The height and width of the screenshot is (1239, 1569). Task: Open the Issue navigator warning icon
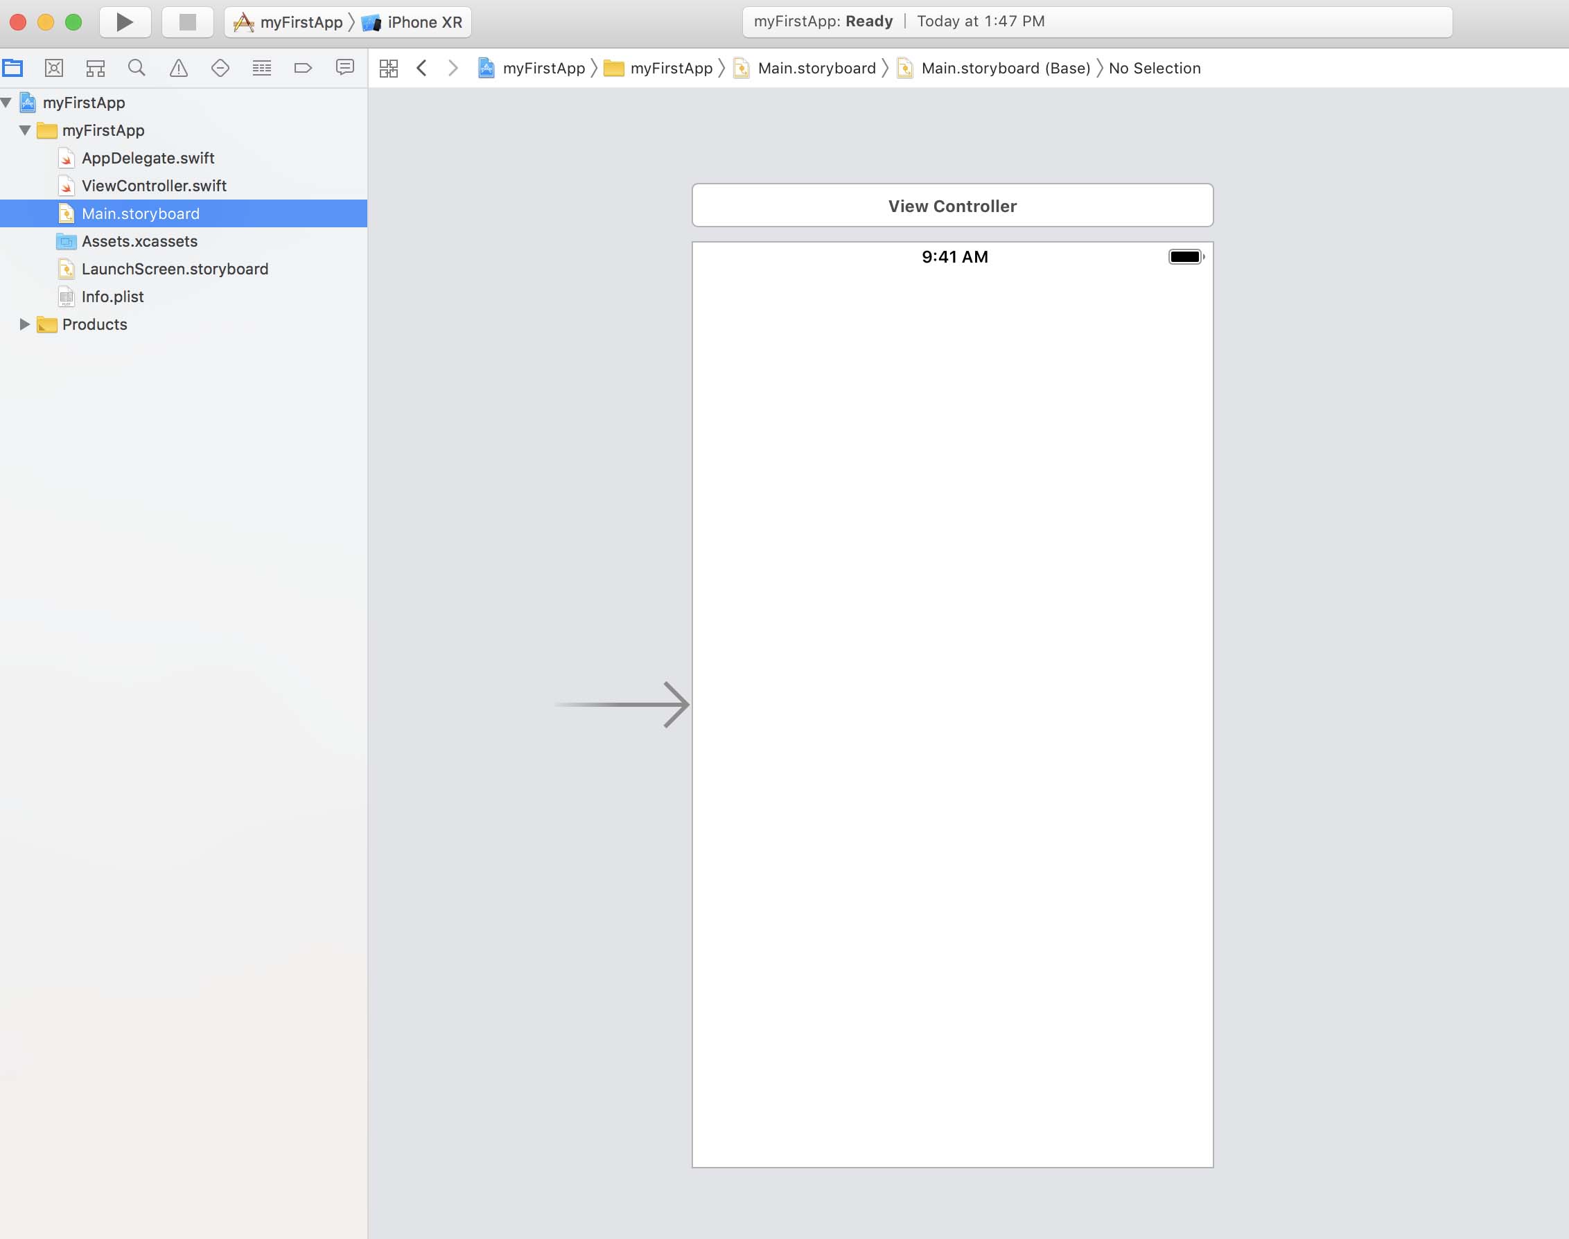coord(178,68)
